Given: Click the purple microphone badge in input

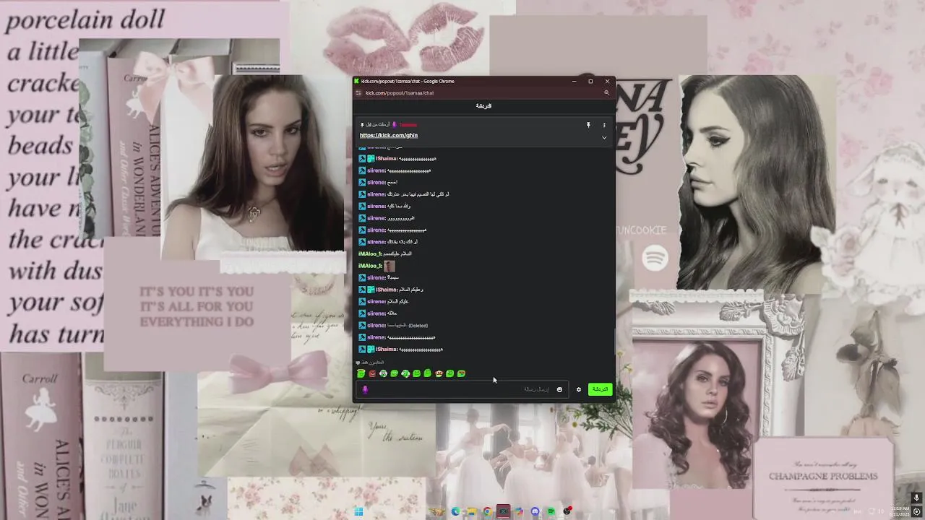Looking at the screenshot, I should [365, 389].
